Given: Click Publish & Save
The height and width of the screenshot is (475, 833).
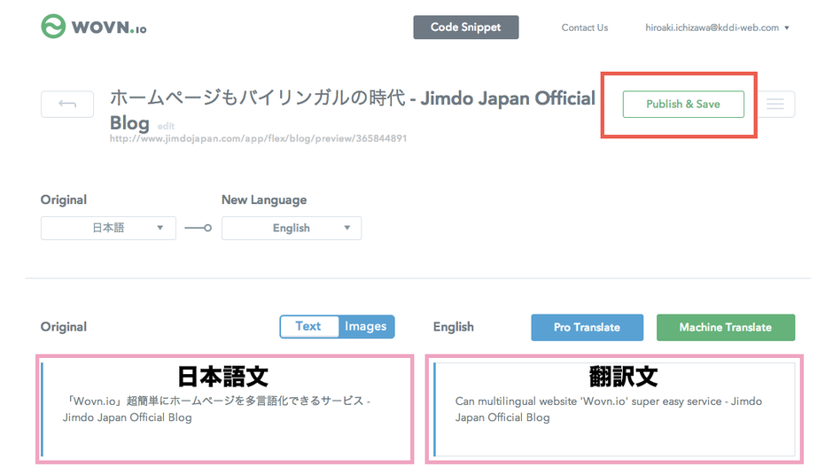Looking at the screenshot, I should (x=683, y=105).
